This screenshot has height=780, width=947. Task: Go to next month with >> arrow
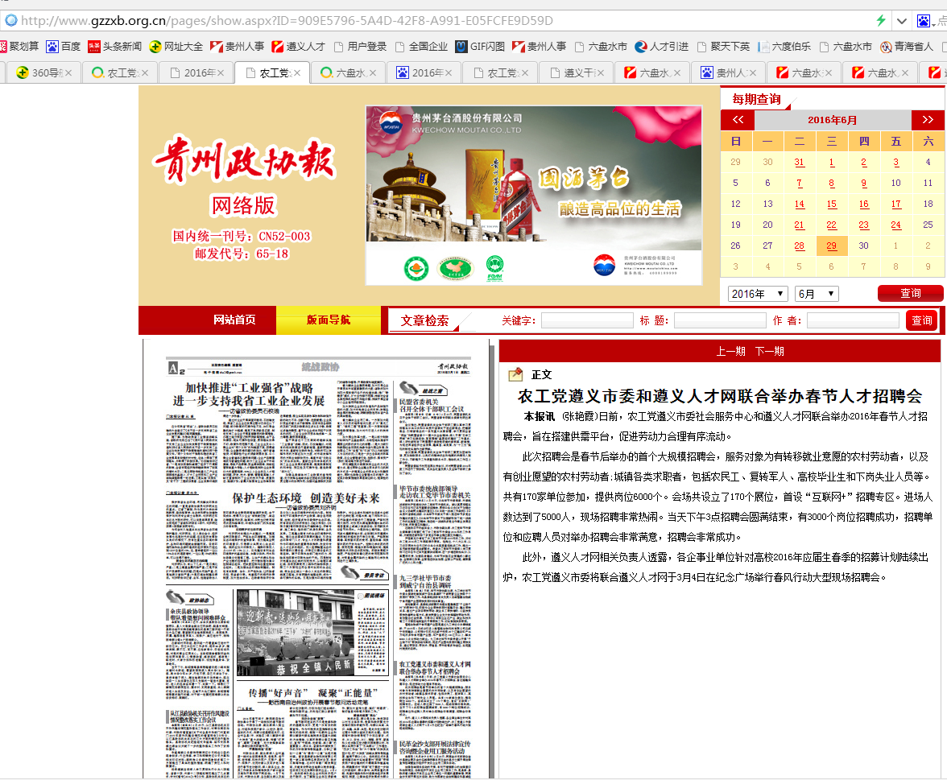pyautogui.click(x=927, y=120)
